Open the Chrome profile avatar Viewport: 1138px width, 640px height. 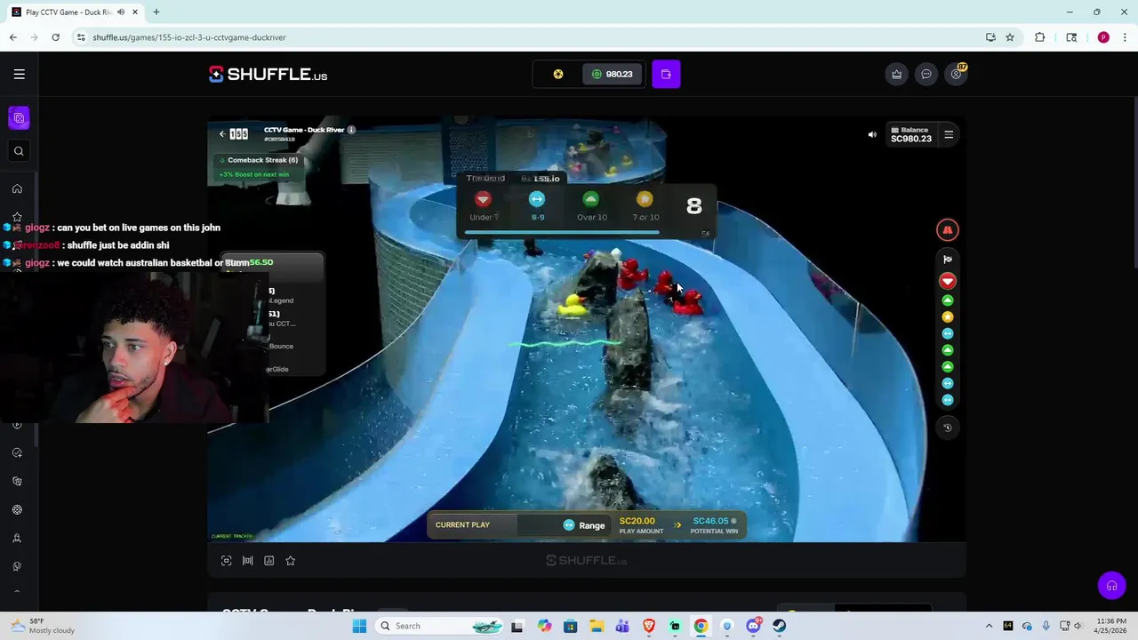(x=1103, y=37)
